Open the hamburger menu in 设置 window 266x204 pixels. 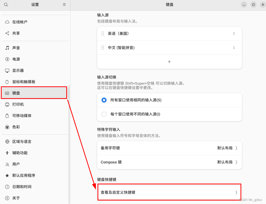tap(64, 5)
